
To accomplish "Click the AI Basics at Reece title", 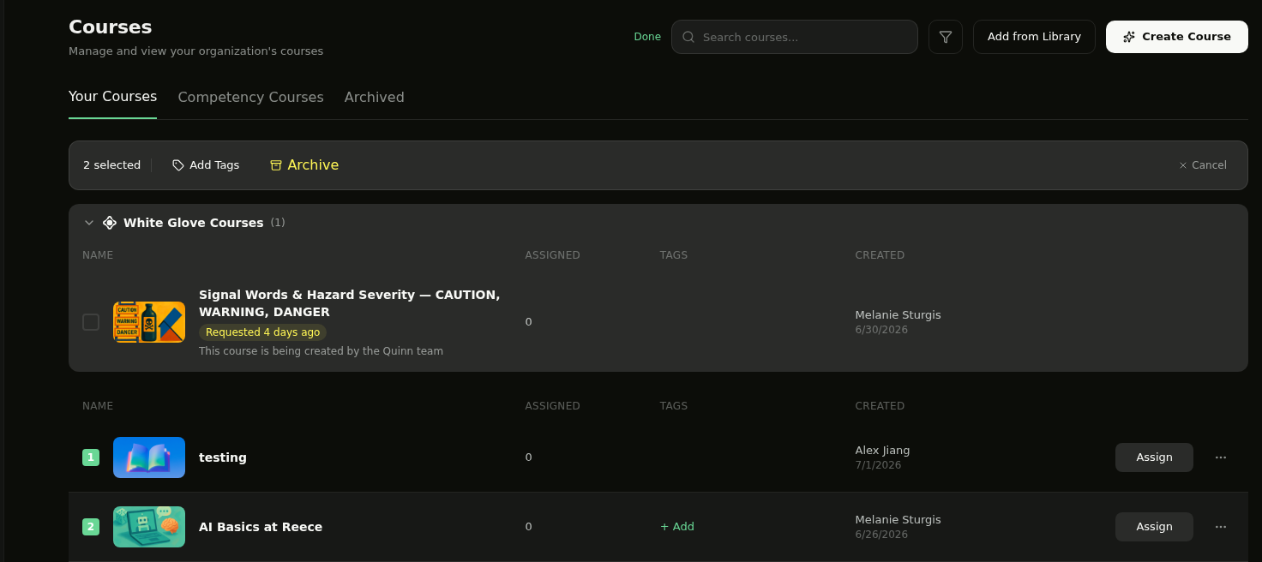I will pyautogui.click(x=261, y=527).
